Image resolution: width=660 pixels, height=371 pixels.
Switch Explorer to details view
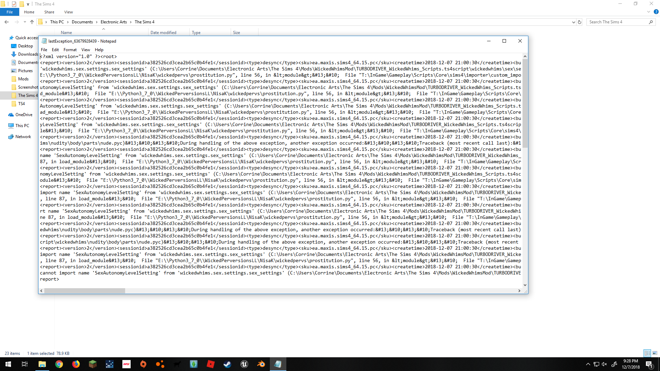tap(648, 353)
